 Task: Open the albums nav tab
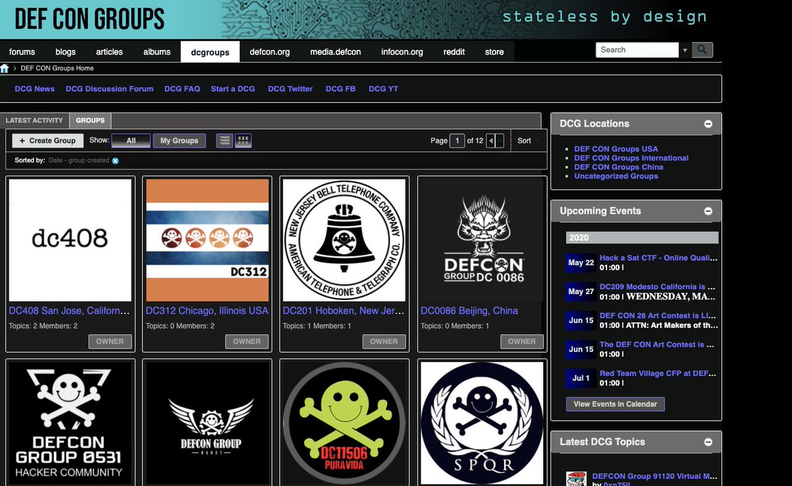click(157, 52)
